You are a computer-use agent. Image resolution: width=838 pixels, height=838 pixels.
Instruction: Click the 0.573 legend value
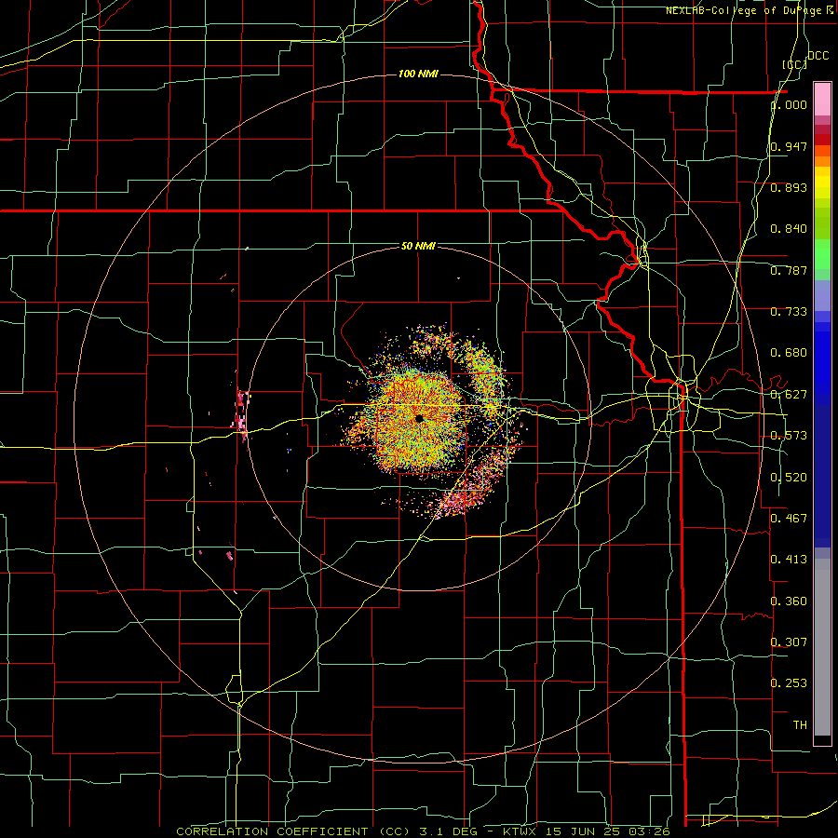click(x=789, y=436)
